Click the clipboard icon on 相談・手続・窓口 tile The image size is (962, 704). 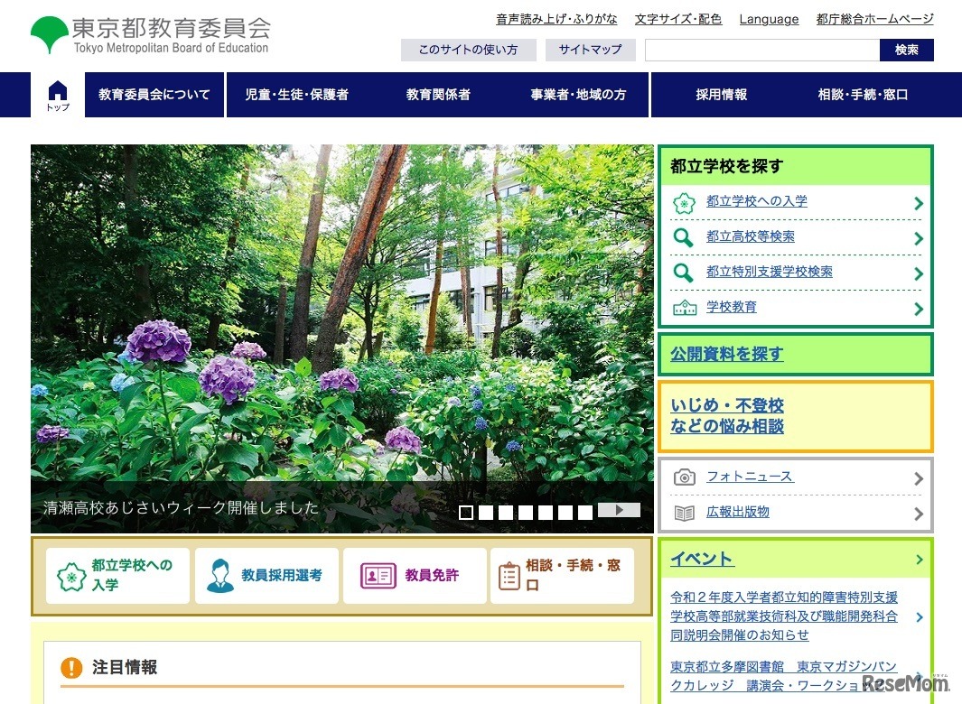(509, 576)
